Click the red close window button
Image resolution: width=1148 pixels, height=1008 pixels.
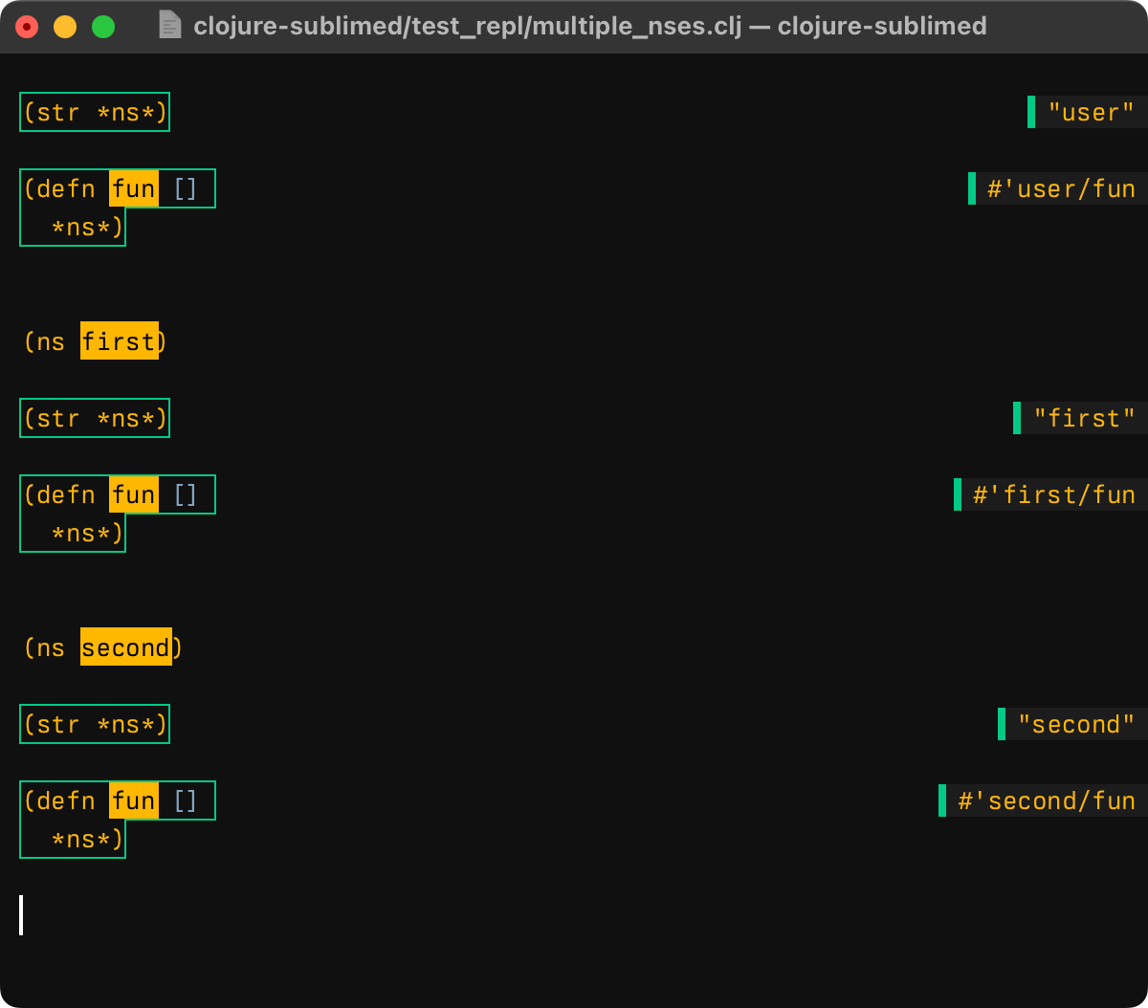coord(27,27)
